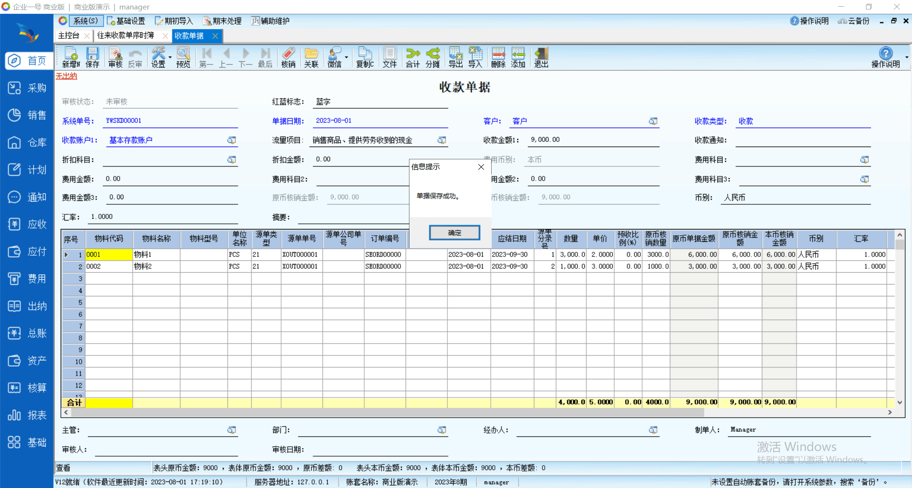Open the 系统(S) menu
The width and height of the screenshot is (912, 488).
[x=85, y=21]
